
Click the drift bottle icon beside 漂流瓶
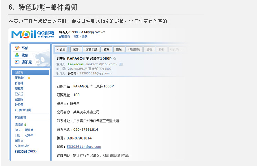click(x=25, y=124)
